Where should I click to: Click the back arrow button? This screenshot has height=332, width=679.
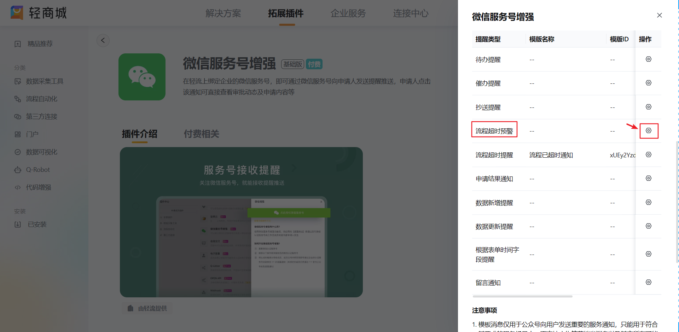103,40
